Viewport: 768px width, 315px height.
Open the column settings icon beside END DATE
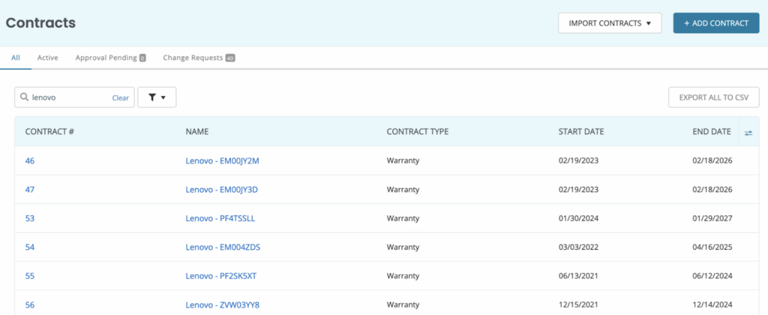click(748, 132)
